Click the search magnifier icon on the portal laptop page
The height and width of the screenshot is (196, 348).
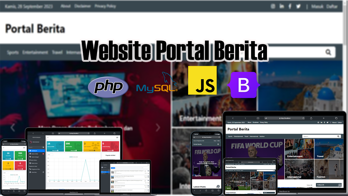pyautogui.click(x=338, y=136)
